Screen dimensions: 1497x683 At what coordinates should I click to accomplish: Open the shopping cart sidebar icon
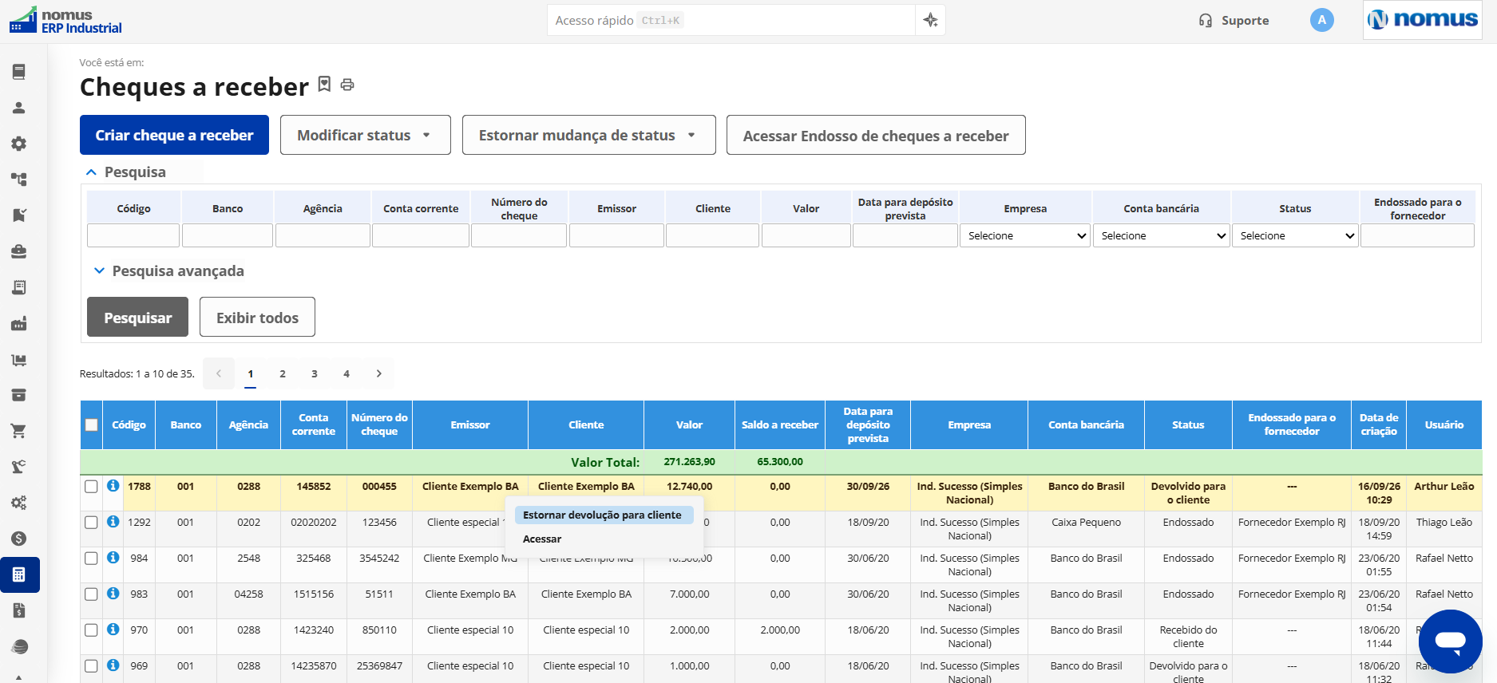click(x=19, y=431)
